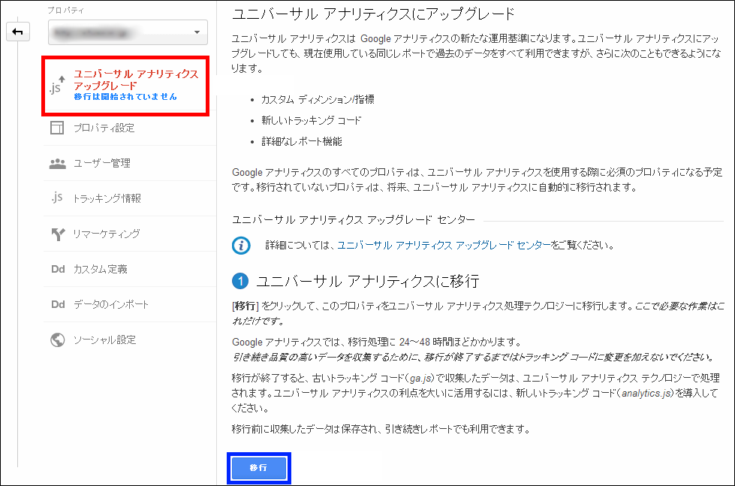Click the .js upgrade icon with upward arrow
Screen dimensions: 735x486
57,86
